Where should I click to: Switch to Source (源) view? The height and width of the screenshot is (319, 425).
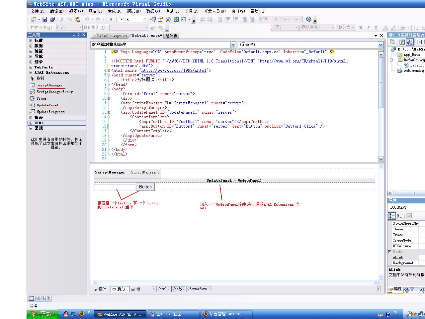pos(136,289)
